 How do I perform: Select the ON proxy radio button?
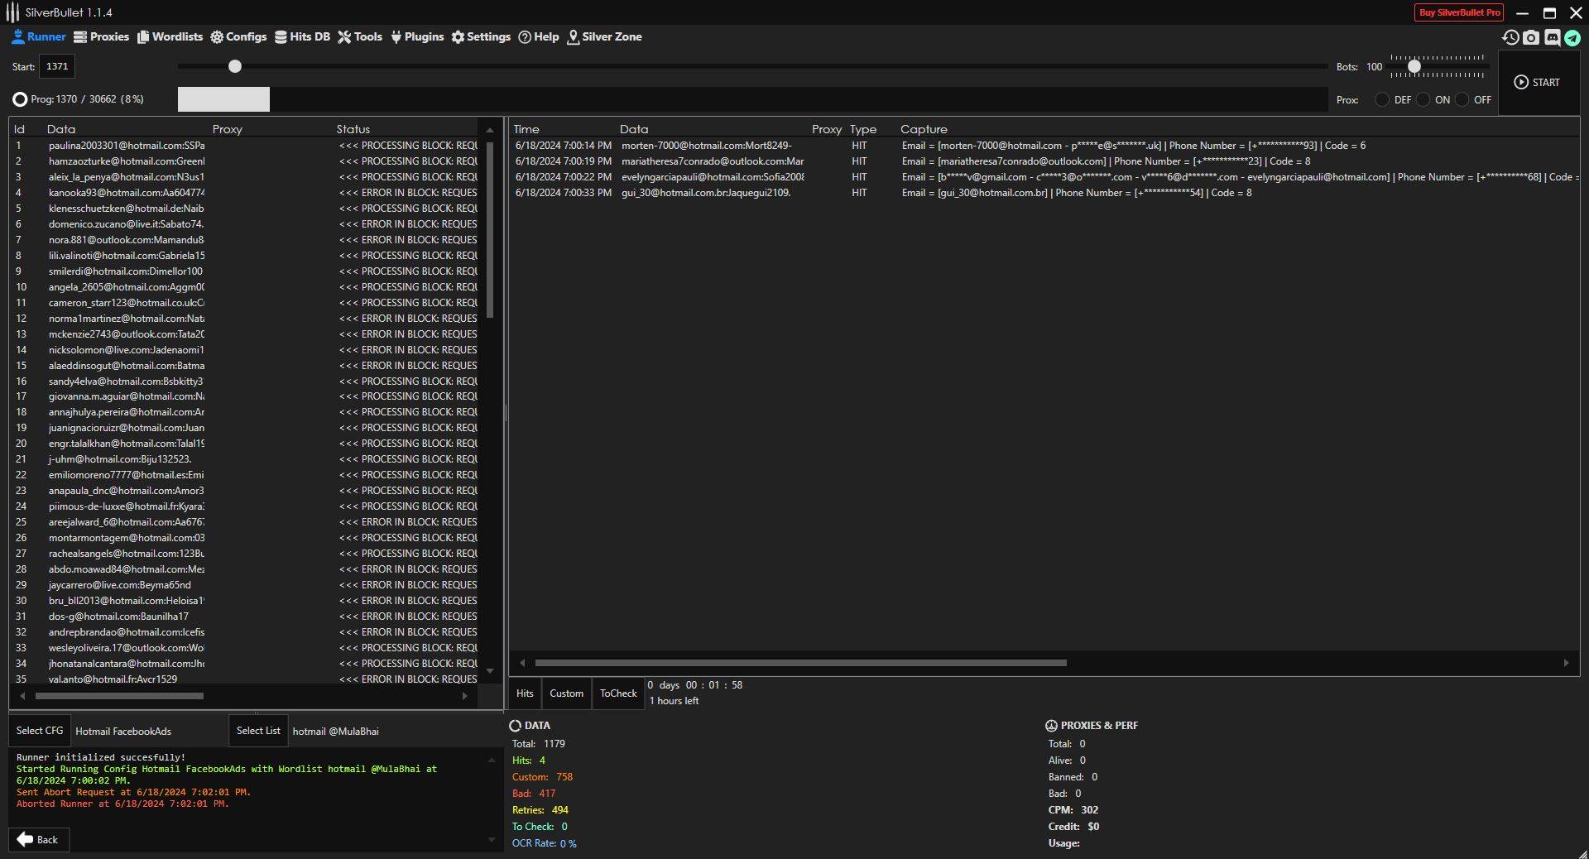[x=1423, y=99]
